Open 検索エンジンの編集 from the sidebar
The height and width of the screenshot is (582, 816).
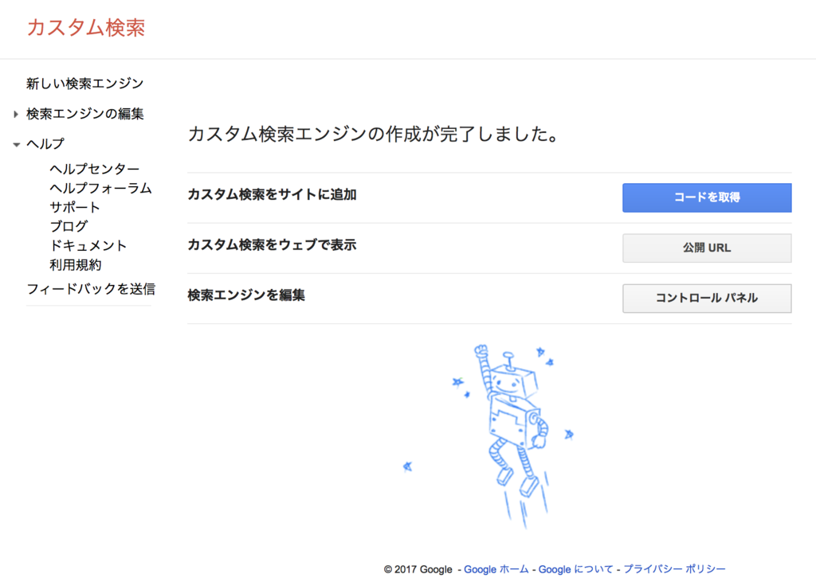[85, 114]
